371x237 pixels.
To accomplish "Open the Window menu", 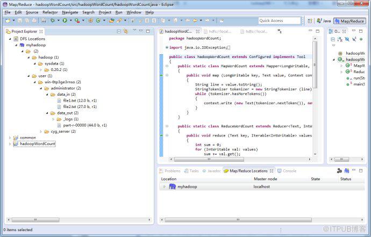I will click(x=134, y=12).
